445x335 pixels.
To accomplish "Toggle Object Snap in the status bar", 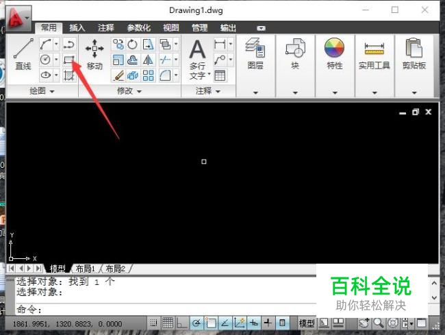I will 211,323.
